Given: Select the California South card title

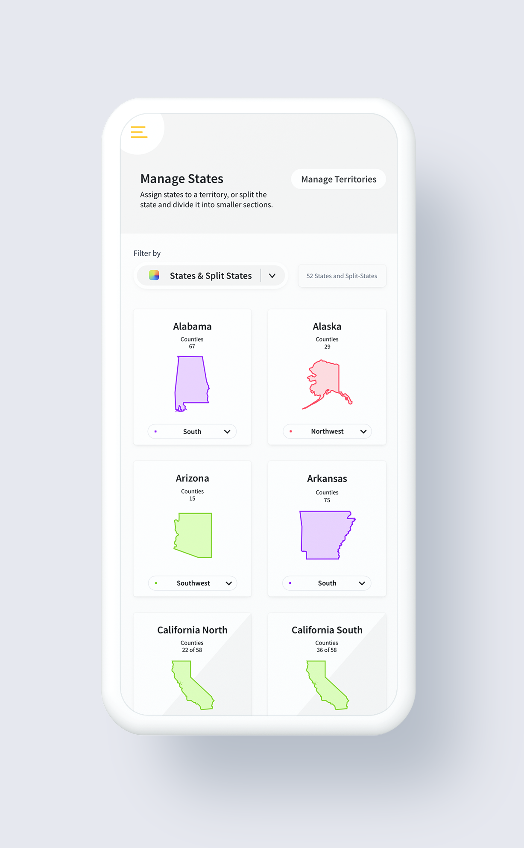Looking at the screenshot, I should pos(327,630).
